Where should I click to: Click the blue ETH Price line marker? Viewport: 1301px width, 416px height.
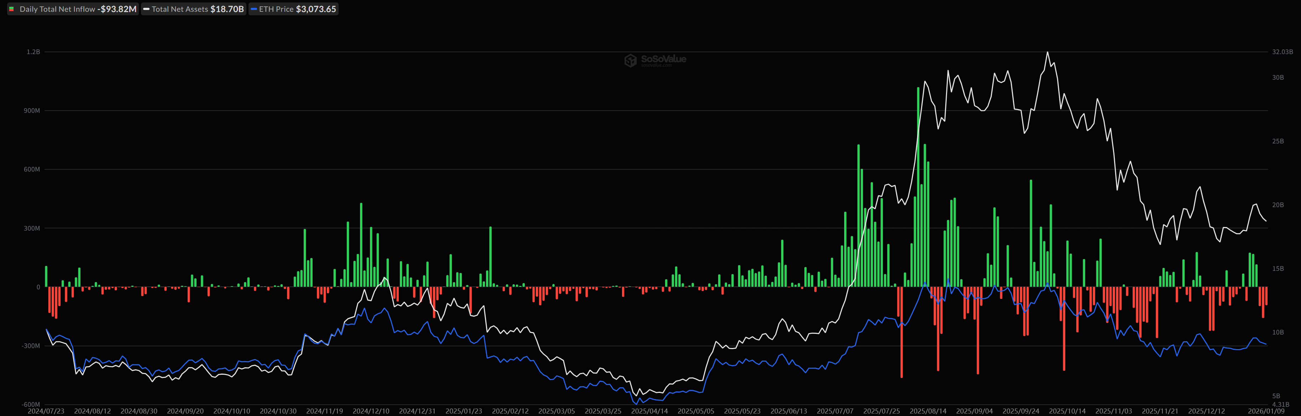tap(254, 9)
